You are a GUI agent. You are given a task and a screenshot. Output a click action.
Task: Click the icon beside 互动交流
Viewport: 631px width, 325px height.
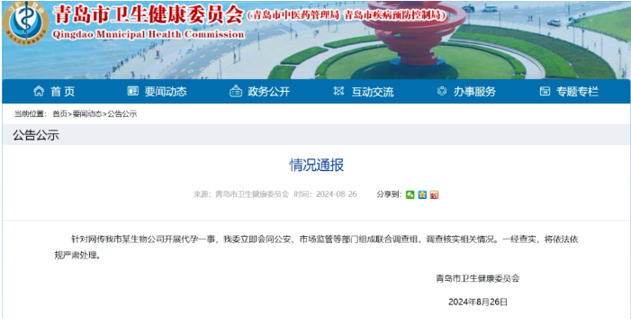pyautogui.click(x=338, y=91)
